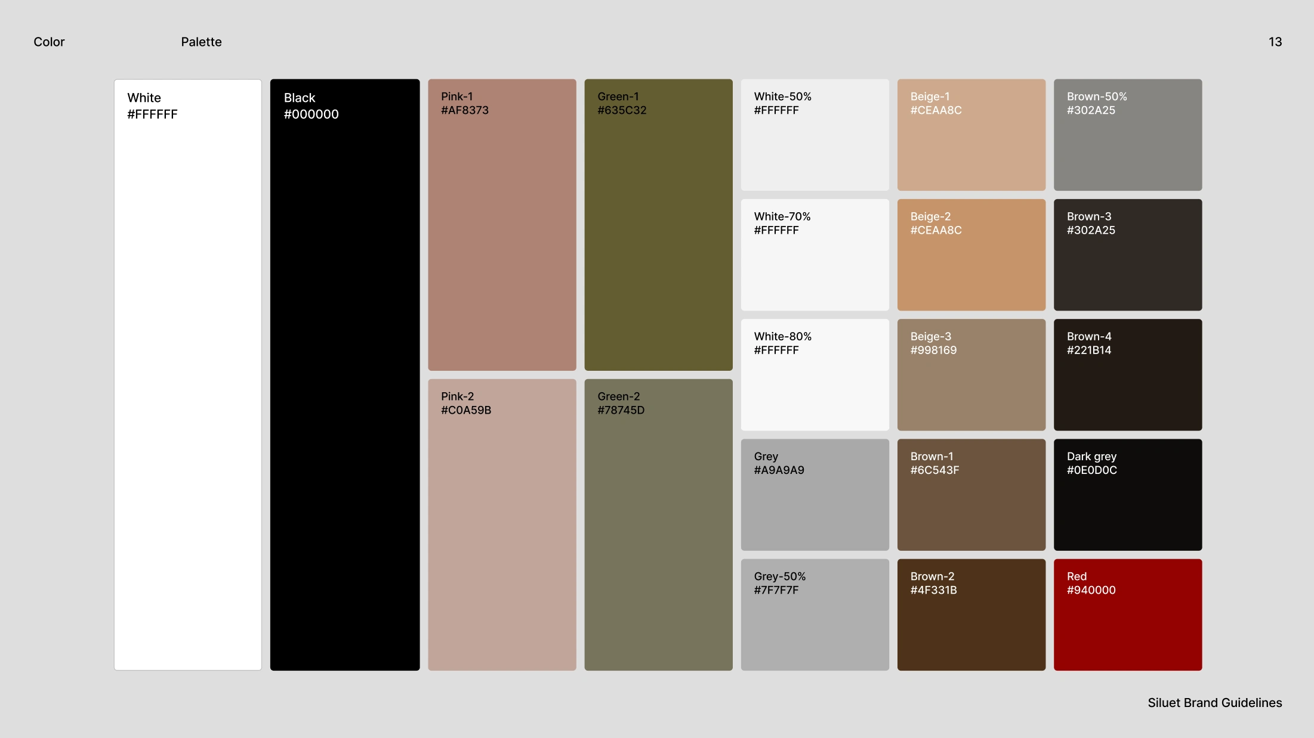Pick the Pink-1 #AF8373 swatch
This screenshot has height=738, width=1314.
[502, 225]
